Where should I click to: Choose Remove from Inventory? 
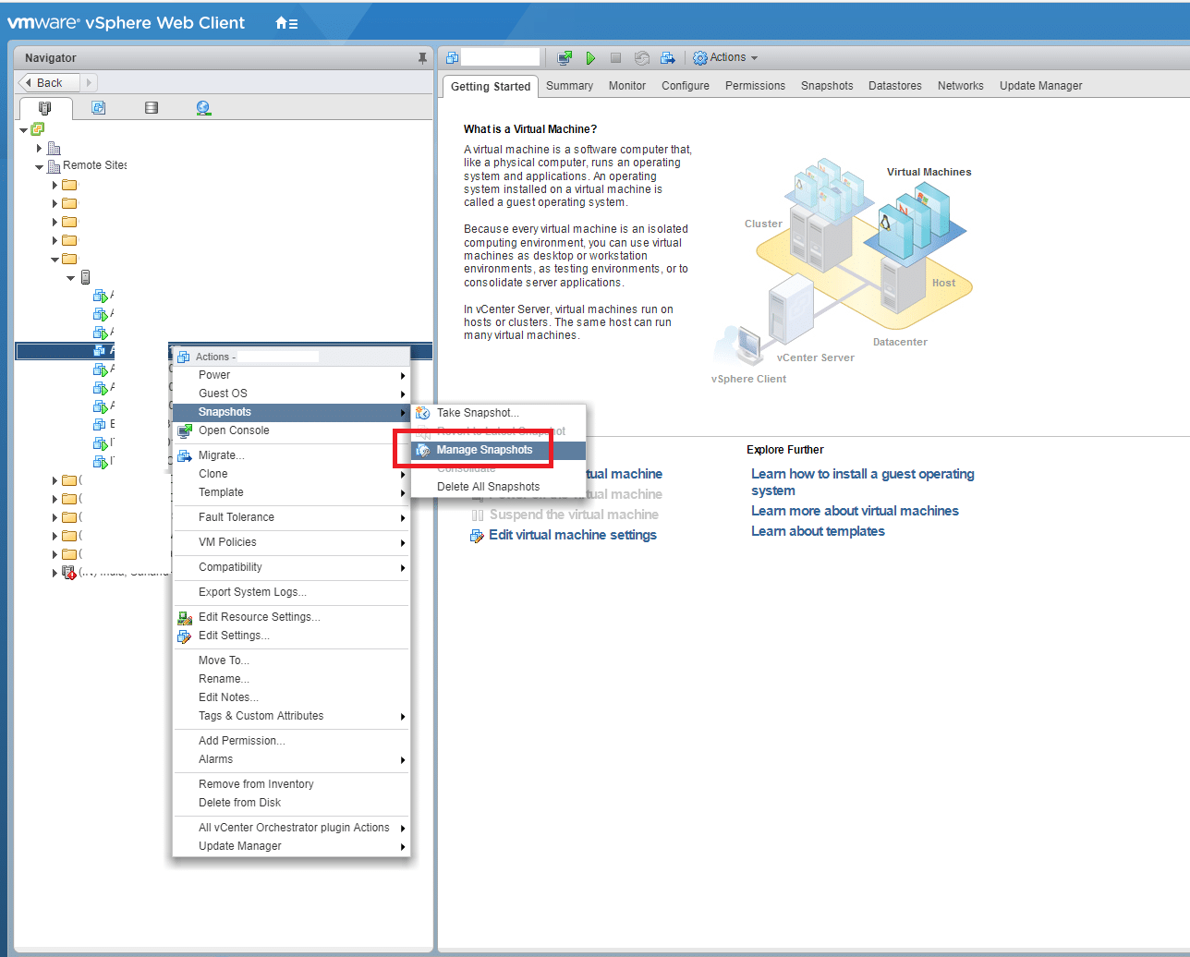pyautogui.click(x=291, y=784)
